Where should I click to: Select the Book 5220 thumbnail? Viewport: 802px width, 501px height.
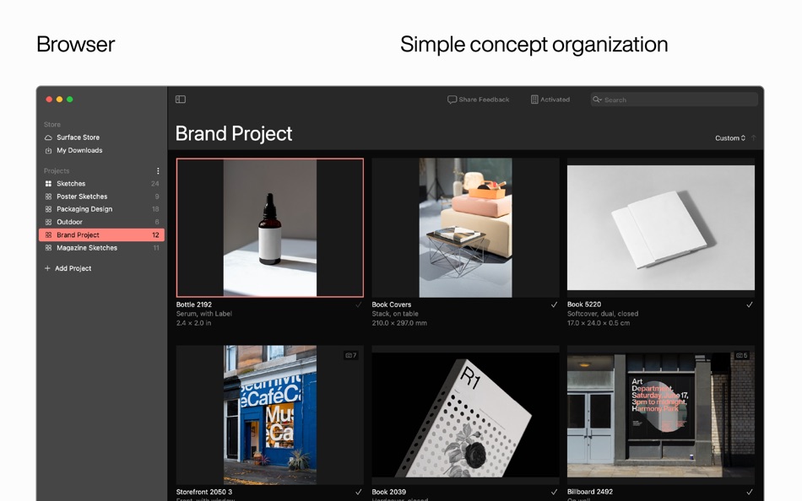pyautogui.click(x=661, y=228)
